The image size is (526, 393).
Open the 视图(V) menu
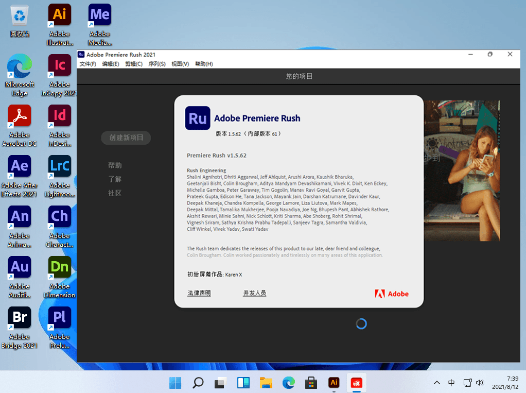pyautogui.click(x=180, y=64)
